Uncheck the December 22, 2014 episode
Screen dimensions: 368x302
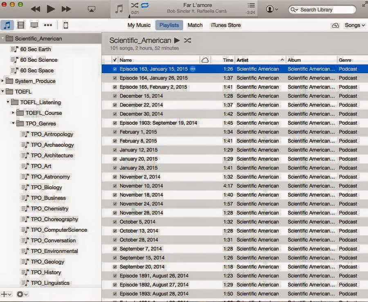[115, 105]
